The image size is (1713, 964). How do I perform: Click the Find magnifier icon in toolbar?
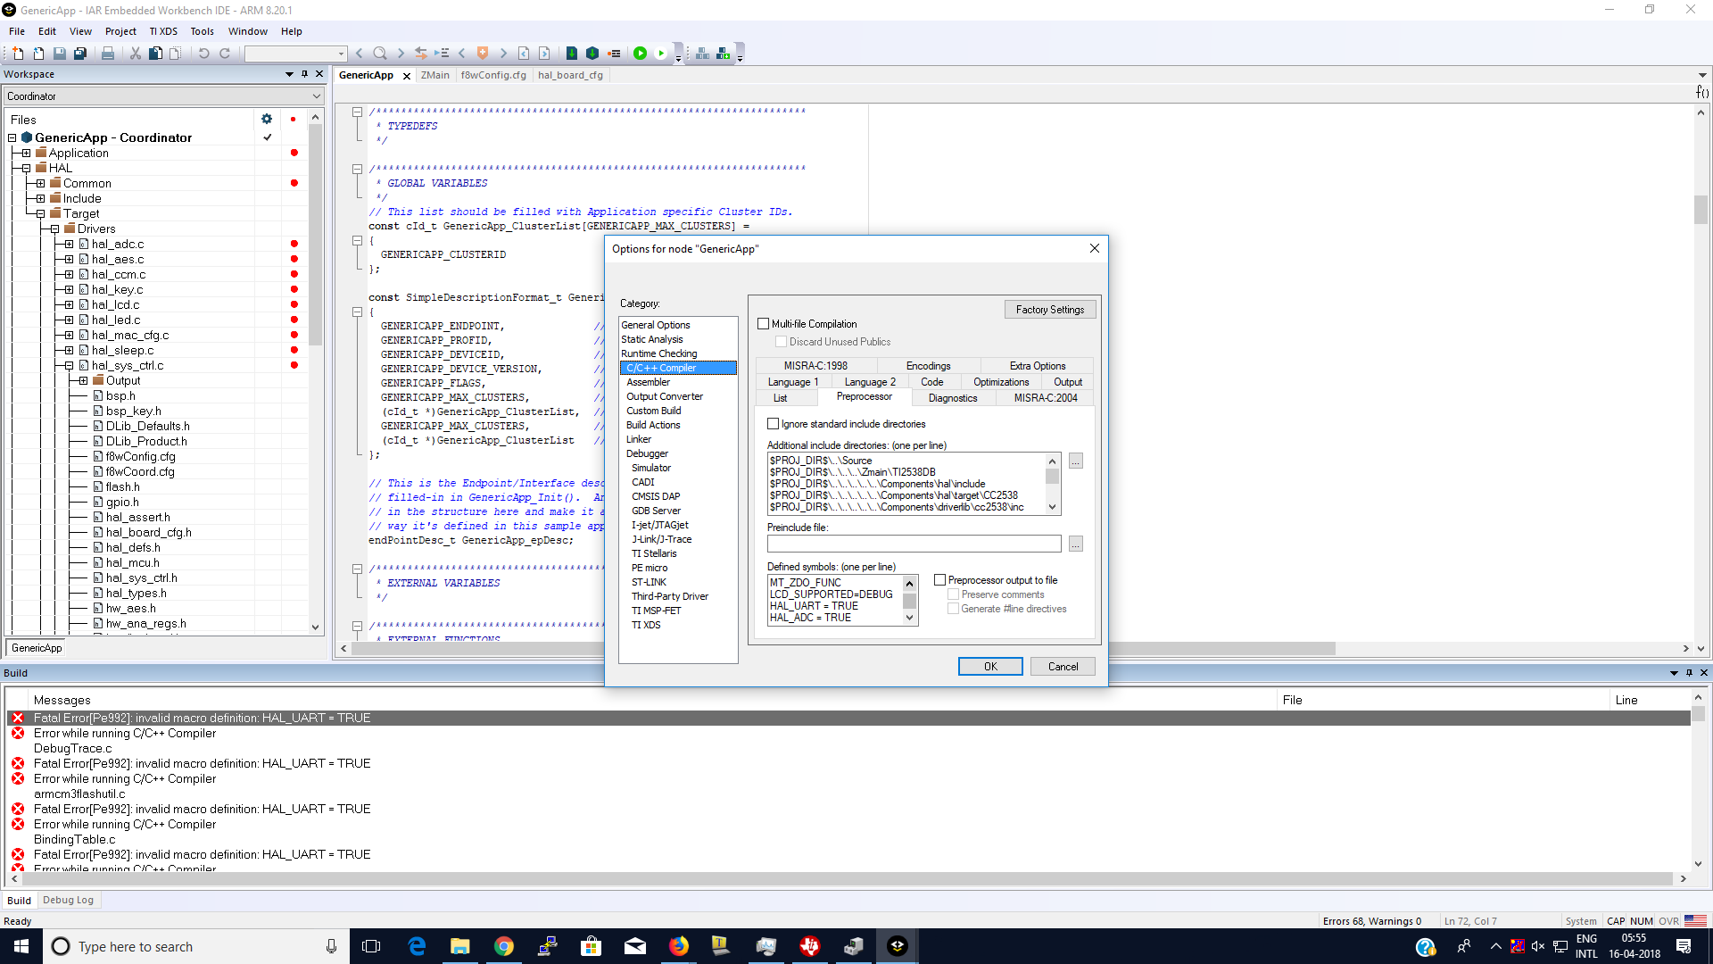(380, 54)
